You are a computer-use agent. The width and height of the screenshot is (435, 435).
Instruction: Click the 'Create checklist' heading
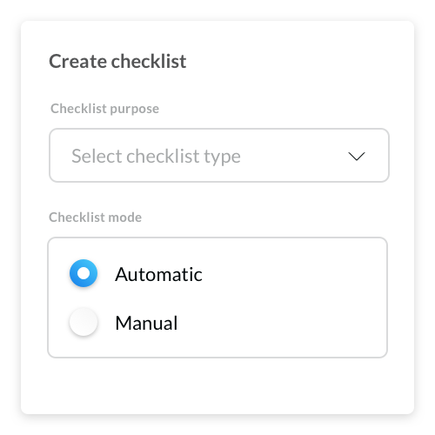[117, 61]
